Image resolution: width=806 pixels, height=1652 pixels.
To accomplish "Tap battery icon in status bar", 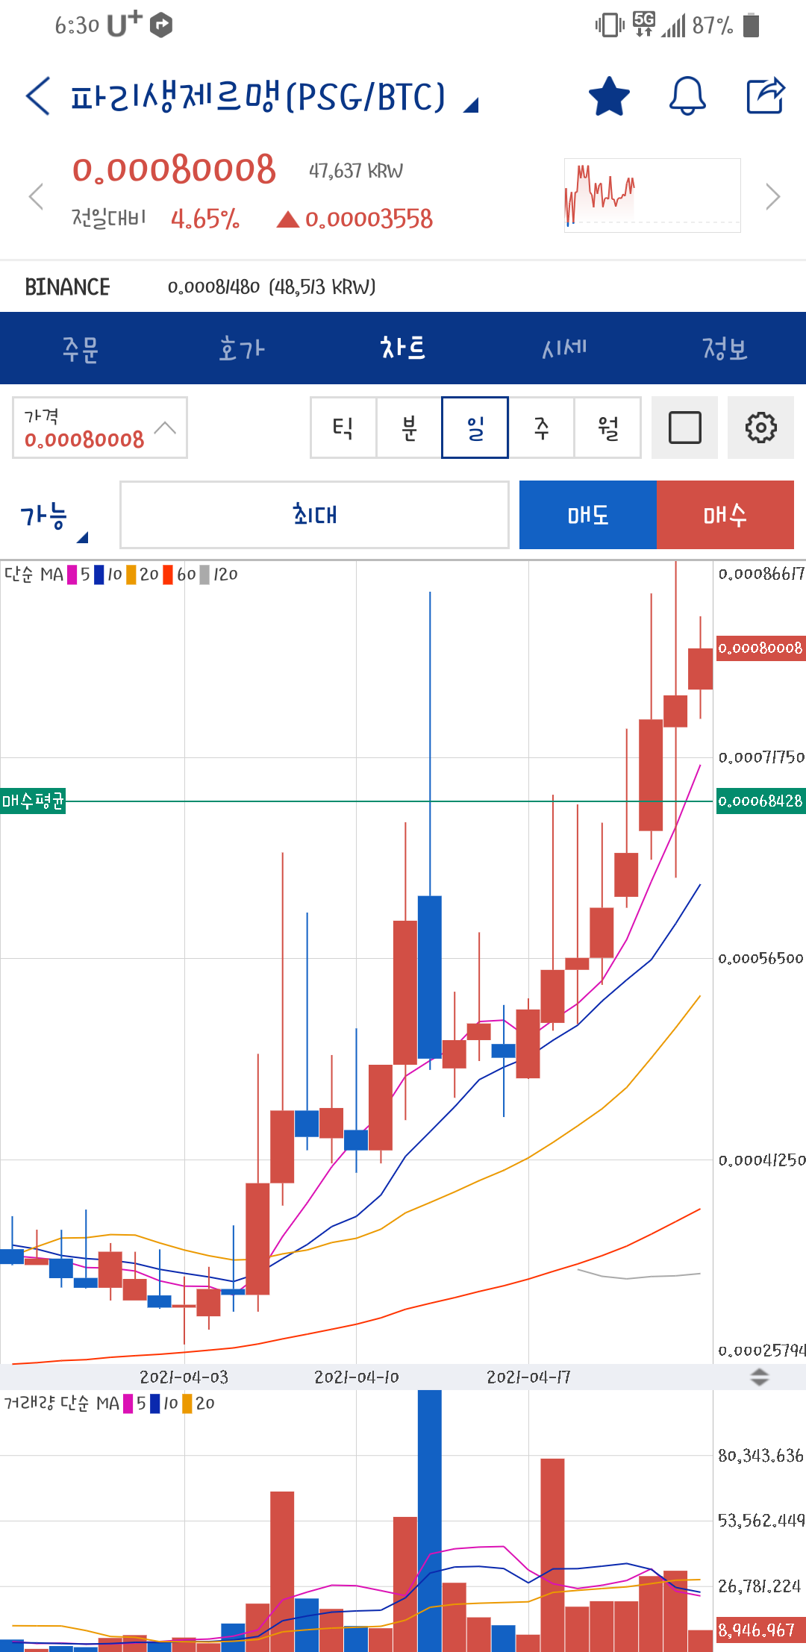I will click(x=752, y=25).
